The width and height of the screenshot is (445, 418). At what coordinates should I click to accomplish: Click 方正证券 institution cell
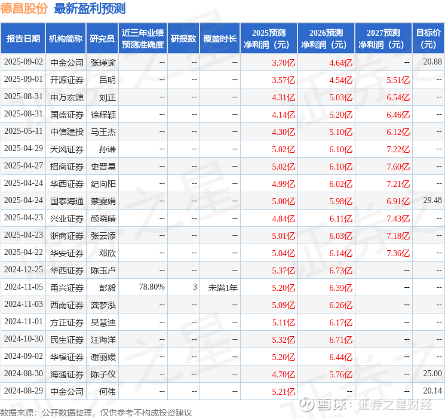pyautogui.click(x=67, y=322)
